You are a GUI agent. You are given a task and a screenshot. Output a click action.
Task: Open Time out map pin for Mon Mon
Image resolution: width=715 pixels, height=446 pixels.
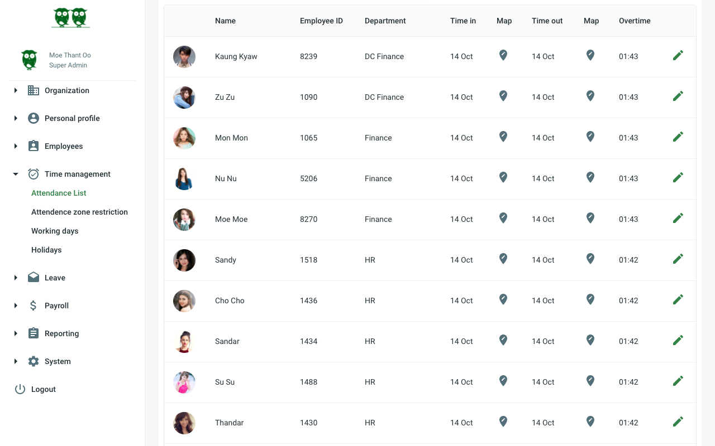590,137
